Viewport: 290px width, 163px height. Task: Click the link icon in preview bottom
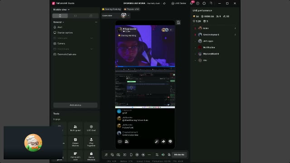120,142
